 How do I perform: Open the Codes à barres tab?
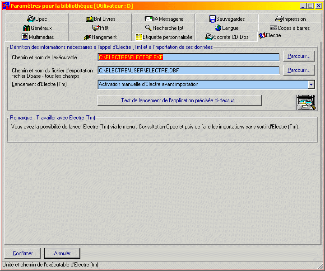coord(290,28)
